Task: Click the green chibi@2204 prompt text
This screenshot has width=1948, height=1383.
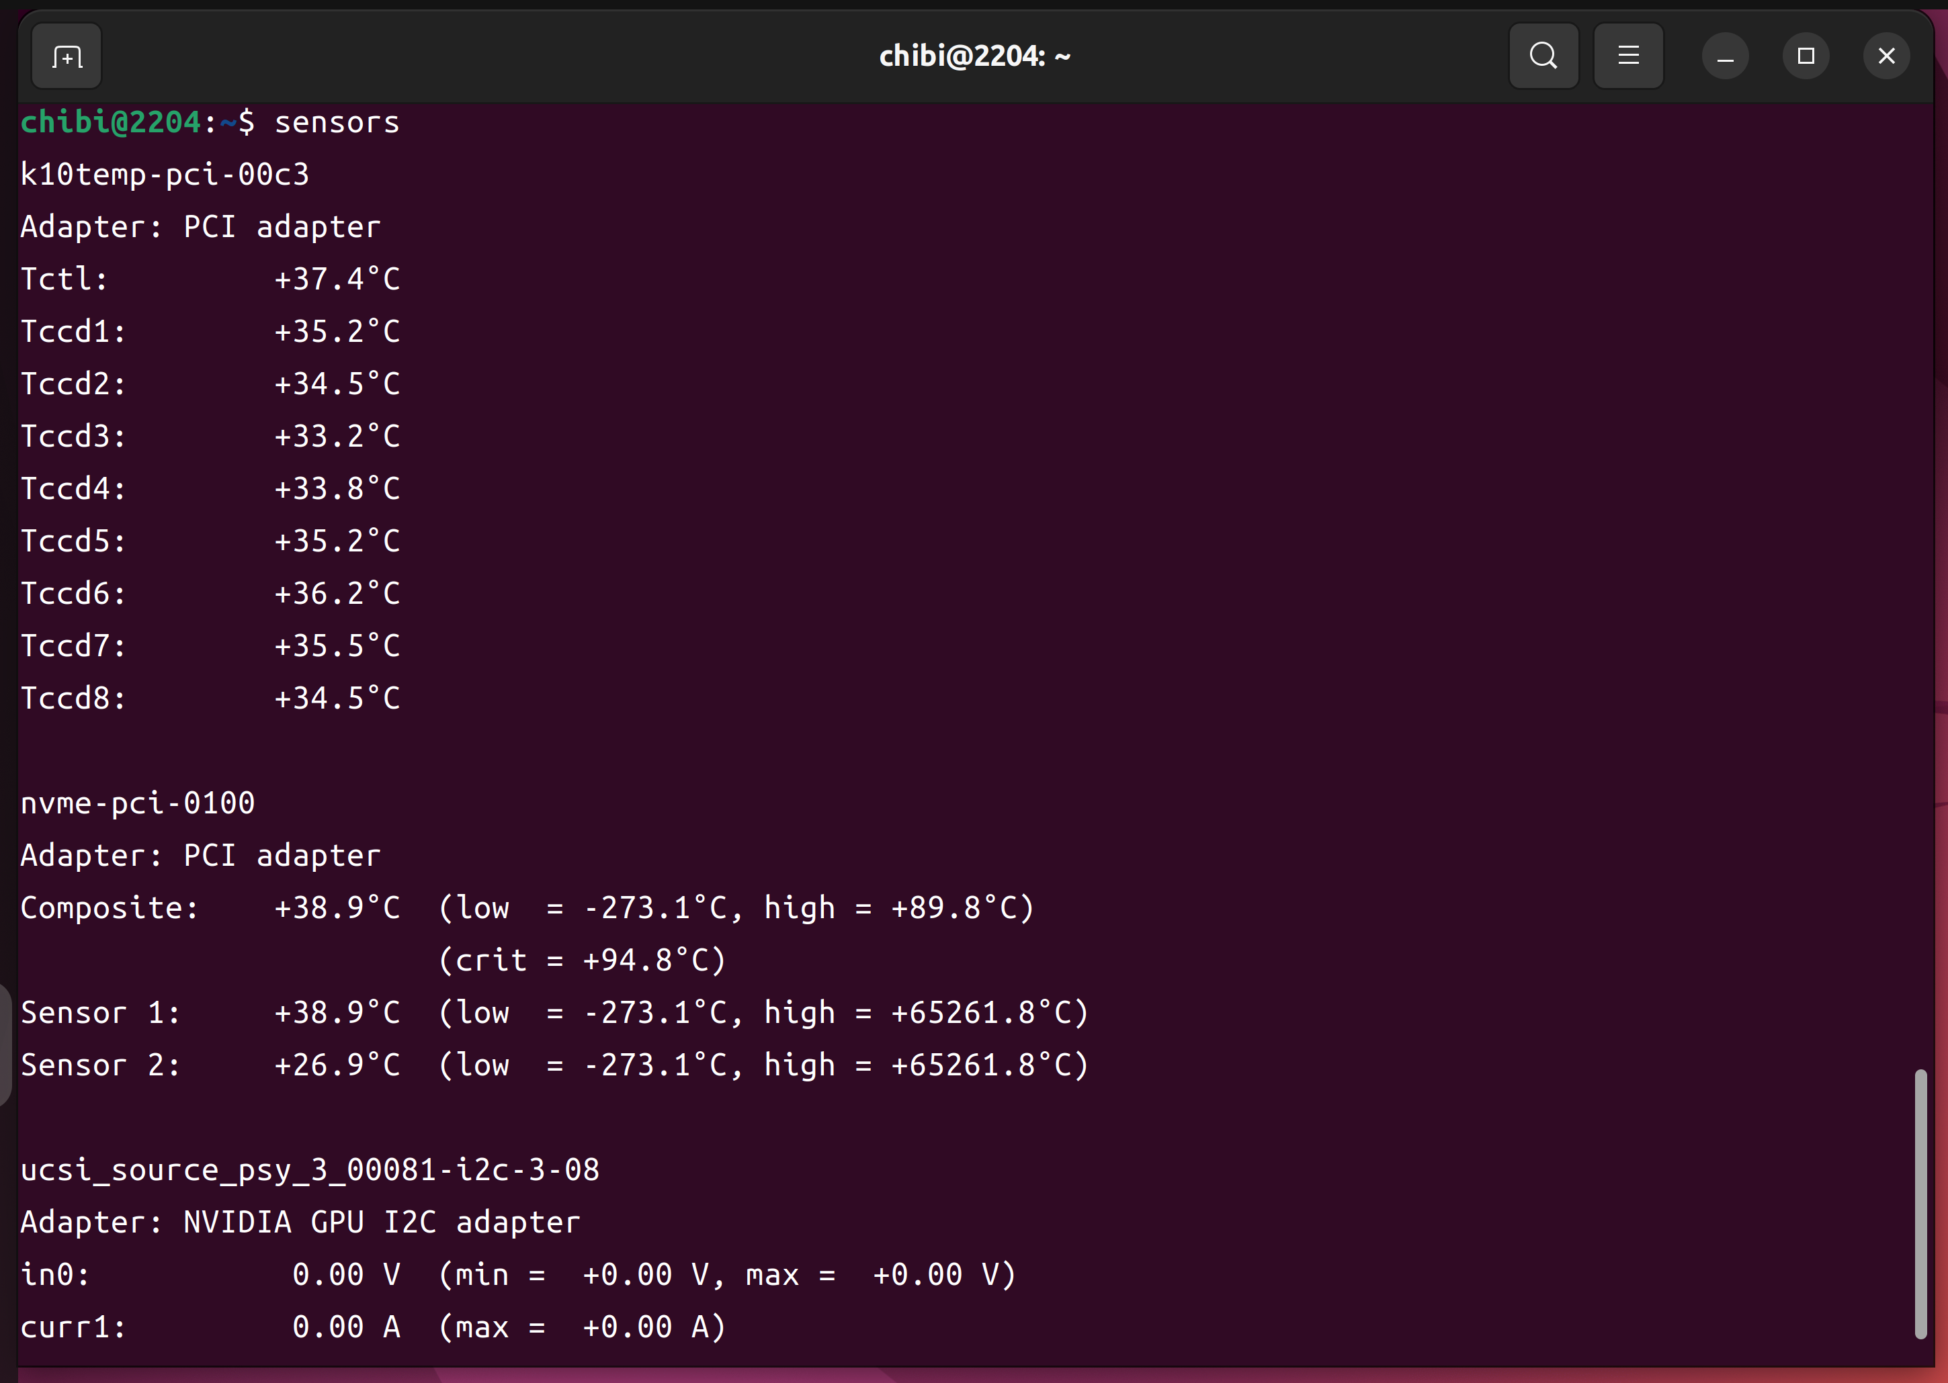Action: 110,123
